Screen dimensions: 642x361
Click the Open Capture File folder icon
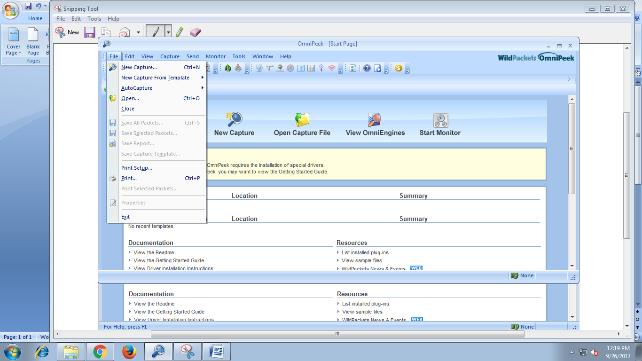tap(302, 120)
